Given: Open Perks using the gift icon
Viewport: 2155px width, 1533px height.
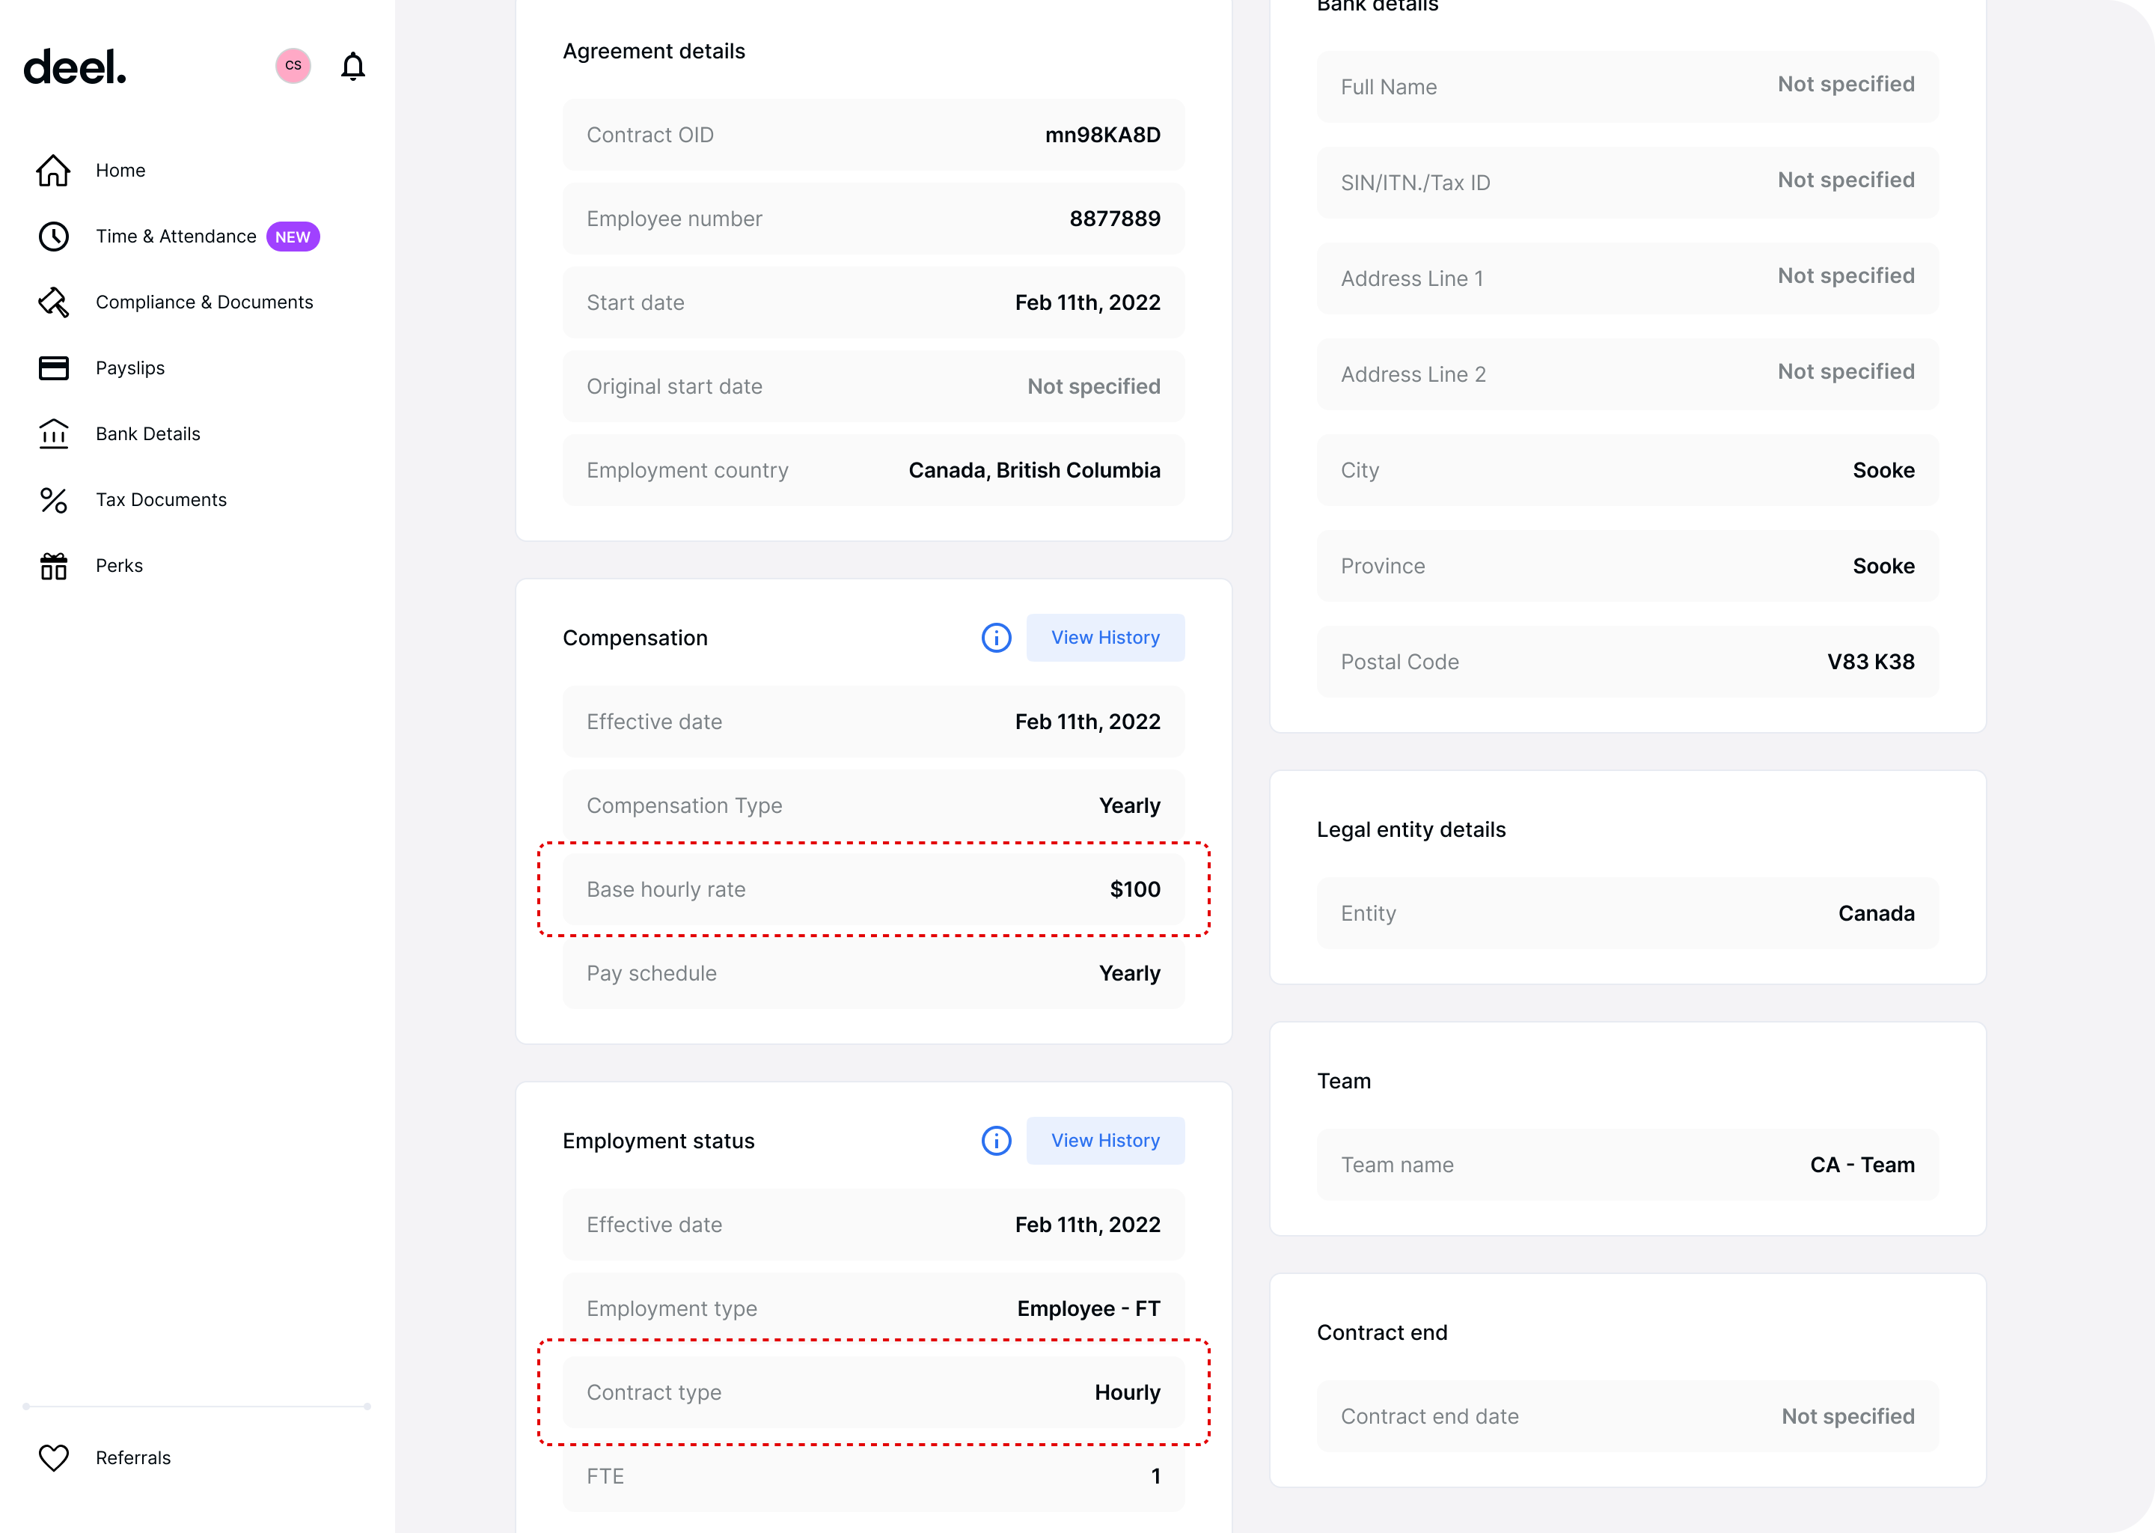Looking at the screenshot, I should click(54, 564).
